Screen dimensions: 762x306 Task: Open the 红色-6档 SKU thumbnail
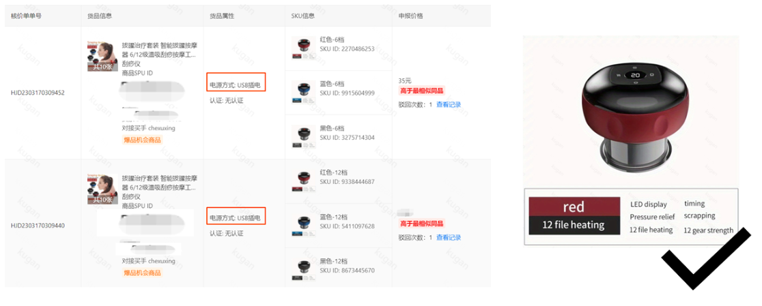click(x=304, y=48)
